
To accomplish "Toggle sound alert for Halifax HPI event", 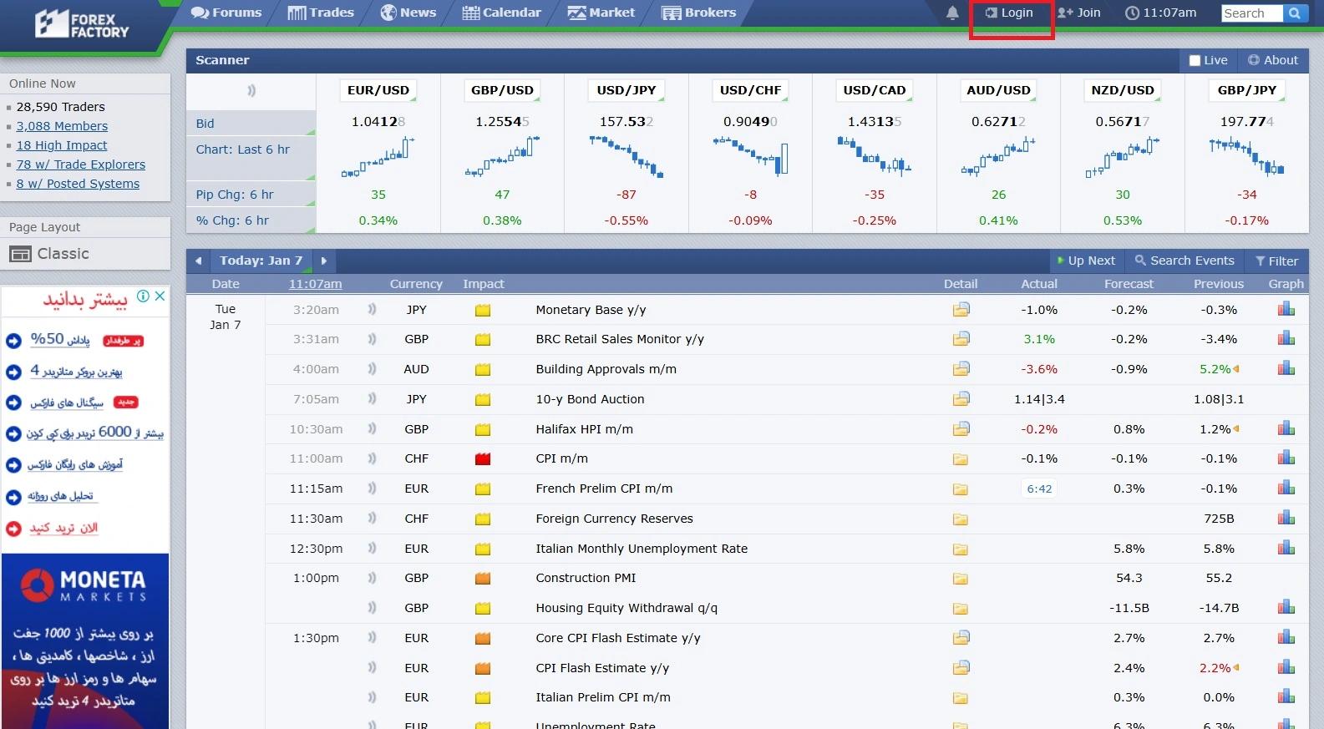I will (372, 429).
